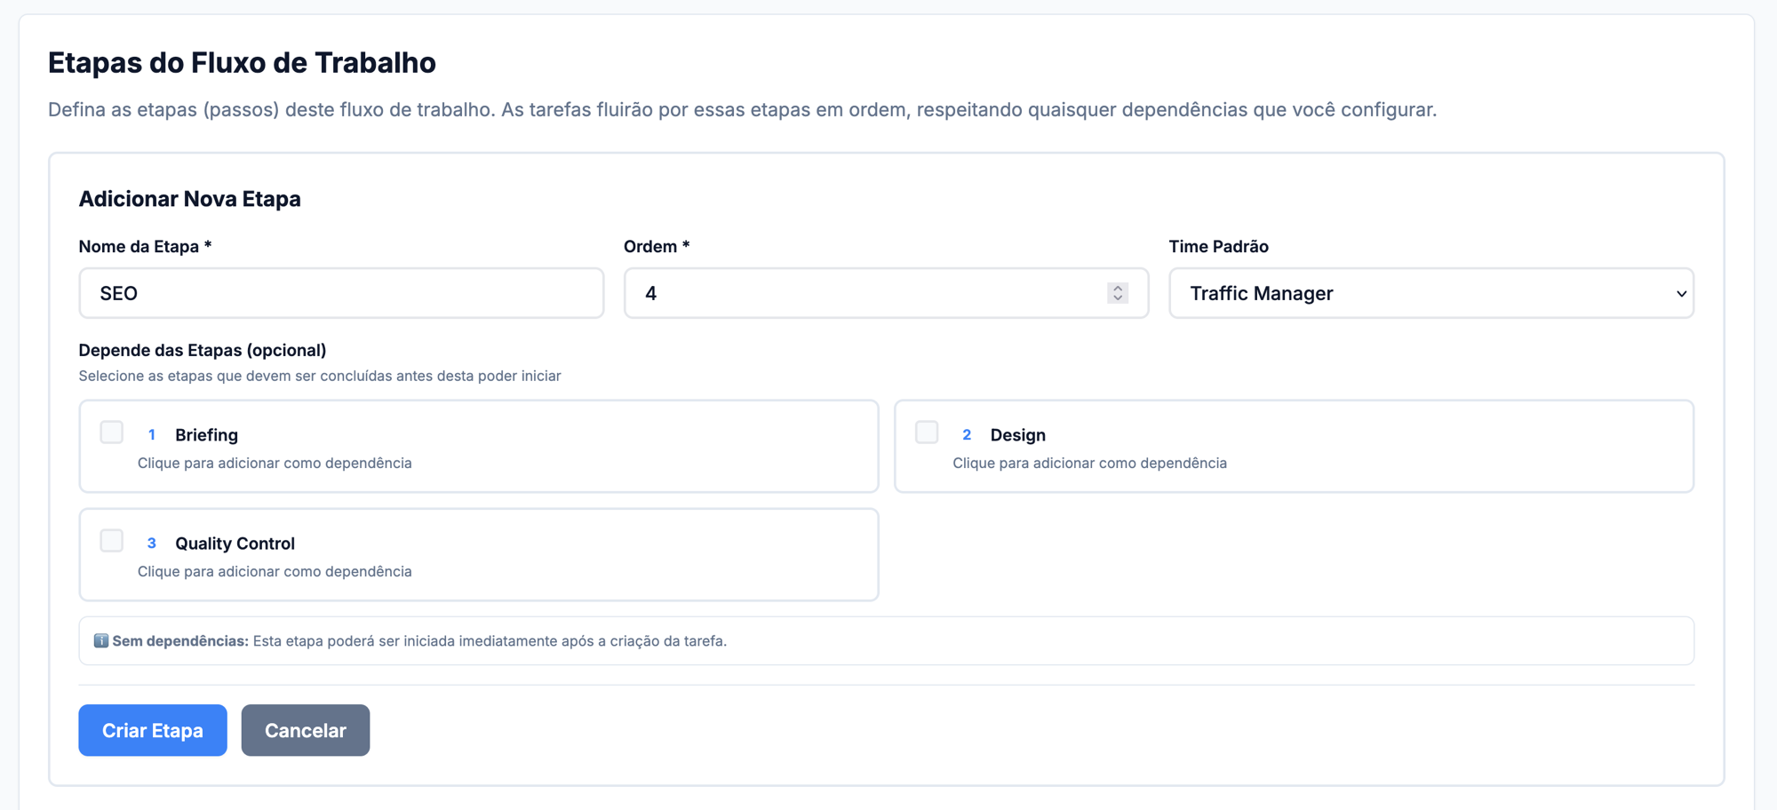
Task: Increment the Ordem value with the stepper arrows
Action: click(x=1118, y=288)
